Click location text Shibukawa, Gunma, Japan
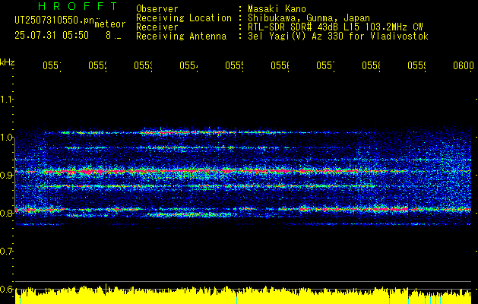Screen dimensions: 478x304 [x=309, y=18]
